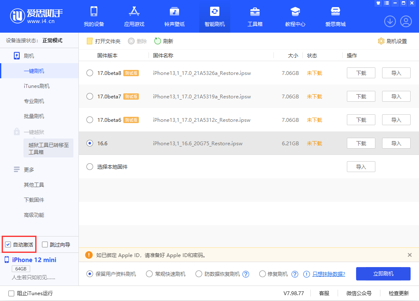Open the 爱思商城 store

pyautogui.click(x=335, y=16)
